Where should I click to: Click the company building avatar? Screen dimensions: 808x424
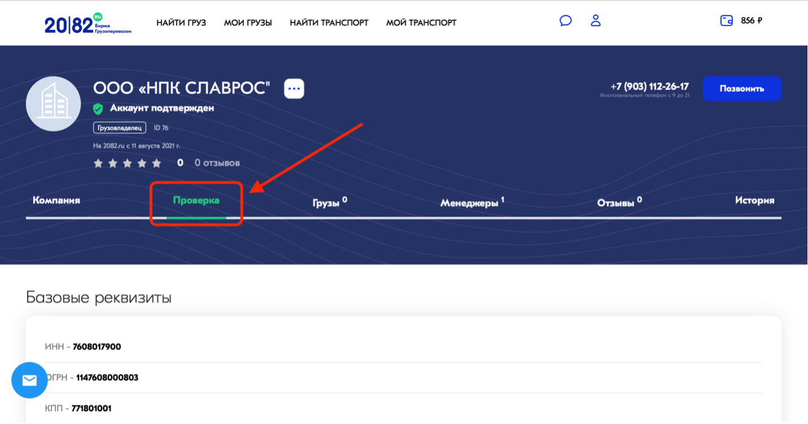[54, 104]
